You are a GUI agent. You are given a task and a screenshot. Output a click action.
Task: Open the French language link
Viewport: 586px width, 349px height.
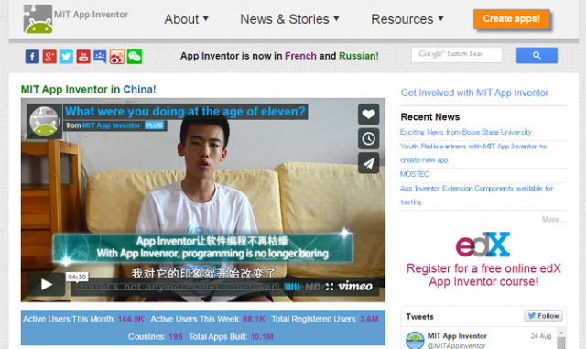(x=300, y=56)
